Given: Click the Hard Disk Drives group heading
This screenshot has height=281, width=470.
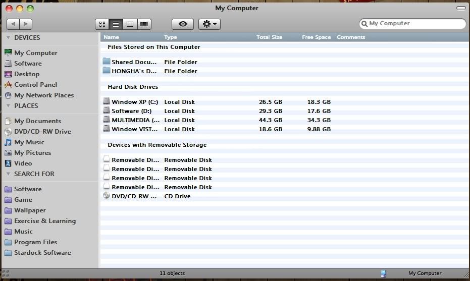Looking at the screenshot, I should 133,87.
